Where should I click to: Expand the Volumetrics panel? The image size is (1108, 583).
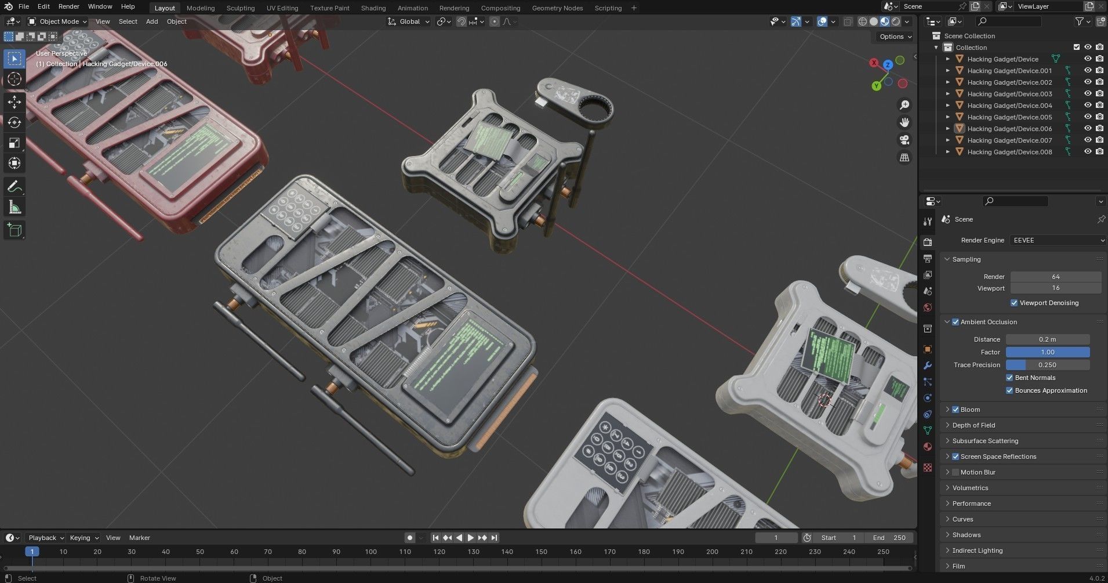pyautogui.click(x=970, y=488)
